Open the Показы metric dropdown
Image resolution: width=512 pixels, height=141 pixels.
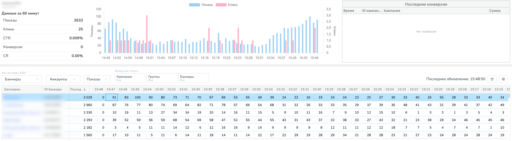point(97,79)
